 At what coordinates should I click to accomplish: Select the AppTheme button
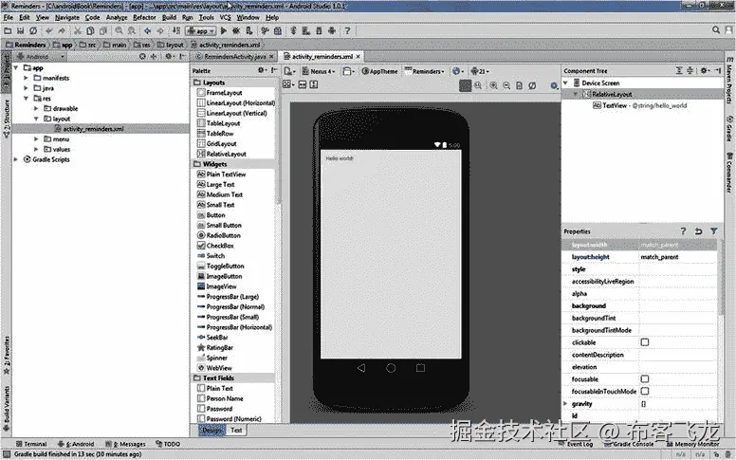point(379,71)
